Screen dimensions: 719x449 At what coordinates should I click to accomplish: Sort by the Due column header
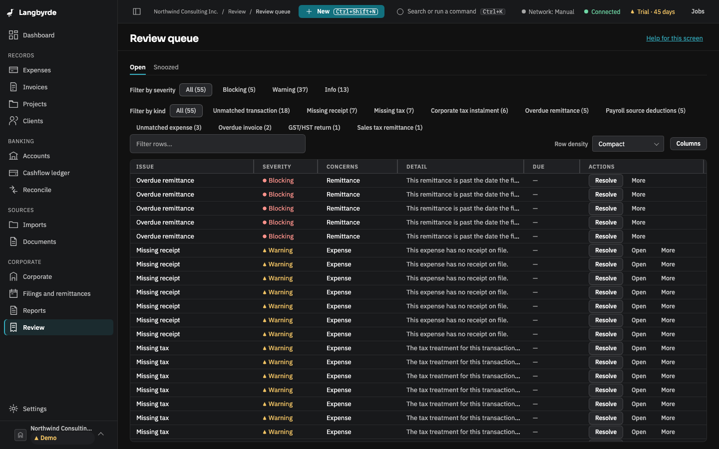pyautogui.click(x=552, y=167)
